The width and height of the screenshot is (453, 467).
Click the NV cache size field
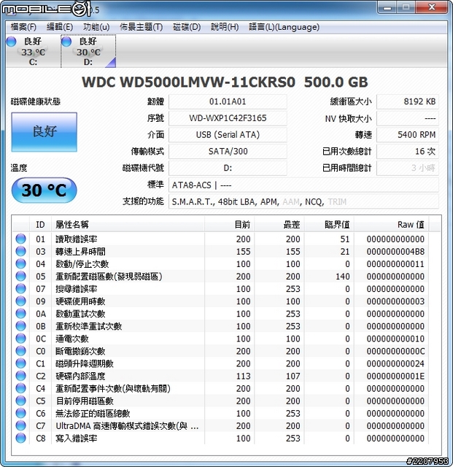click(408, 118)
